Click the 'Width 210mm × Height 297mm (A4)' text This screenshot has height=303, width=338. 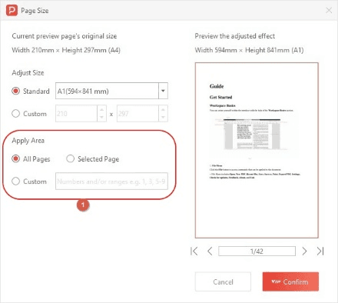(66, 50)
